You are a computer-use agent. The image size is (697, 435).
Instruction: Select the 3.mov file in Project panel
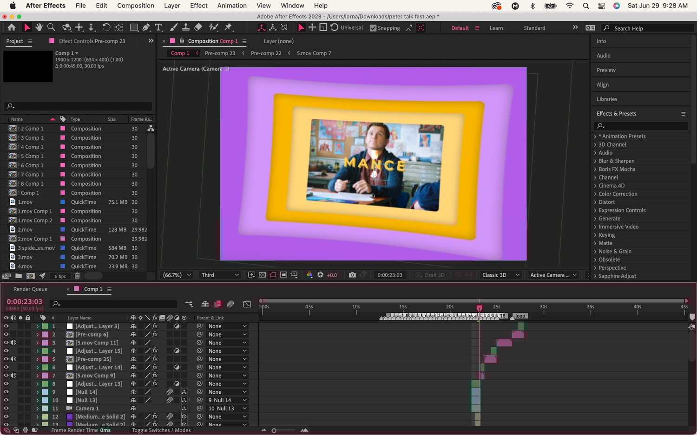[25, 257]
